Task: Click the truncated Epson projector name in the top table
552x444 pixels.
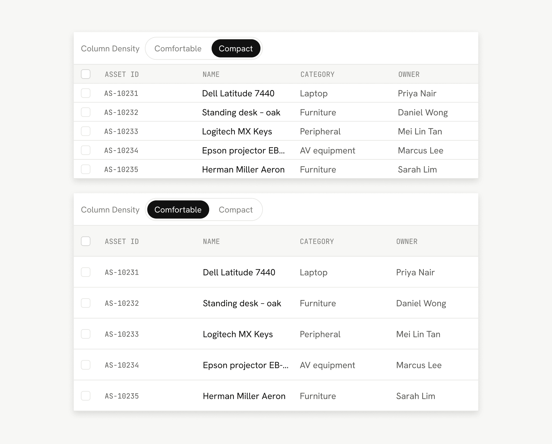Action: point(243,151)
